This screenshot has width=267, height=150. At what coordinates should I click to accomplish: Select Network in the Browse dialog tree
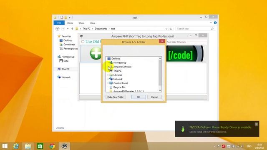[118, 79]
